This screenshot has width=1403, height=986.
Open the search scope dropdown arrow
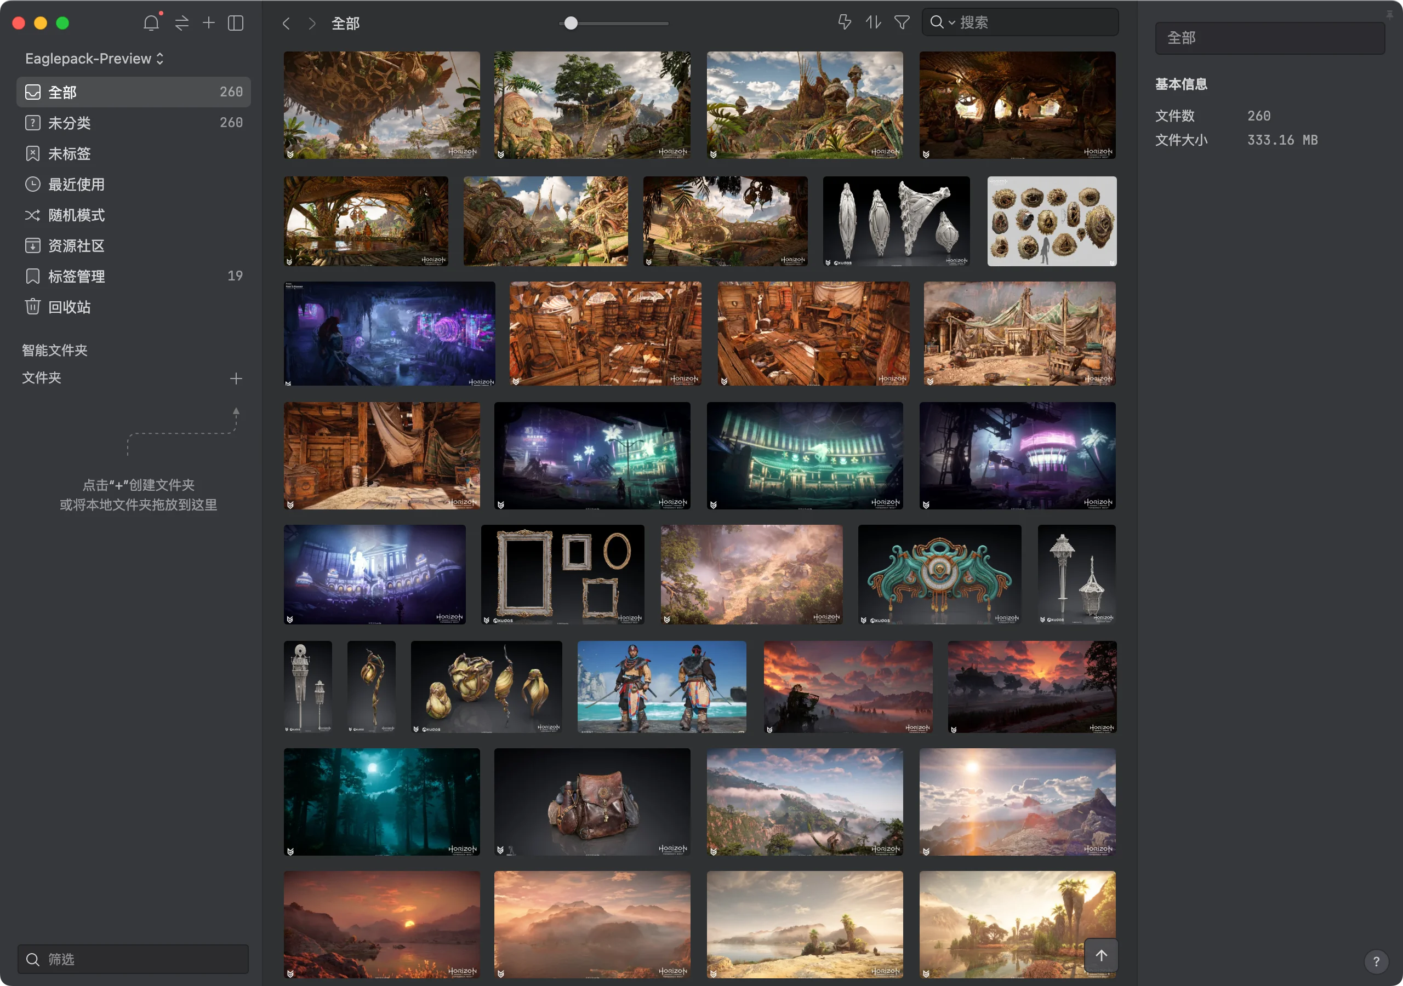(951, 23)
